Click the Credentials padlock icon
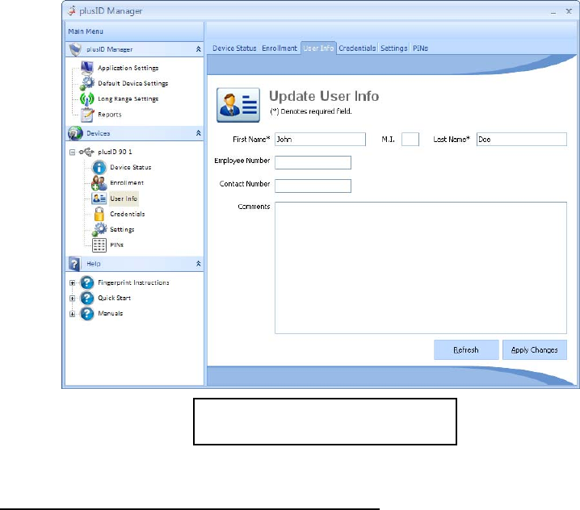This screenshot has height=510, width=580. [x=99, y=214]
